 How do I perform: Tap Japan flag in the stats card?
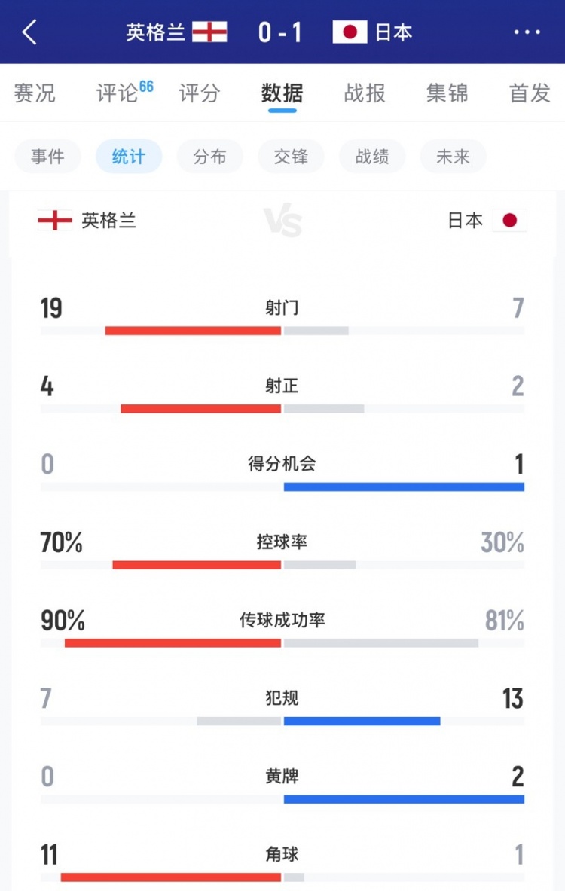tap(510, 220)
